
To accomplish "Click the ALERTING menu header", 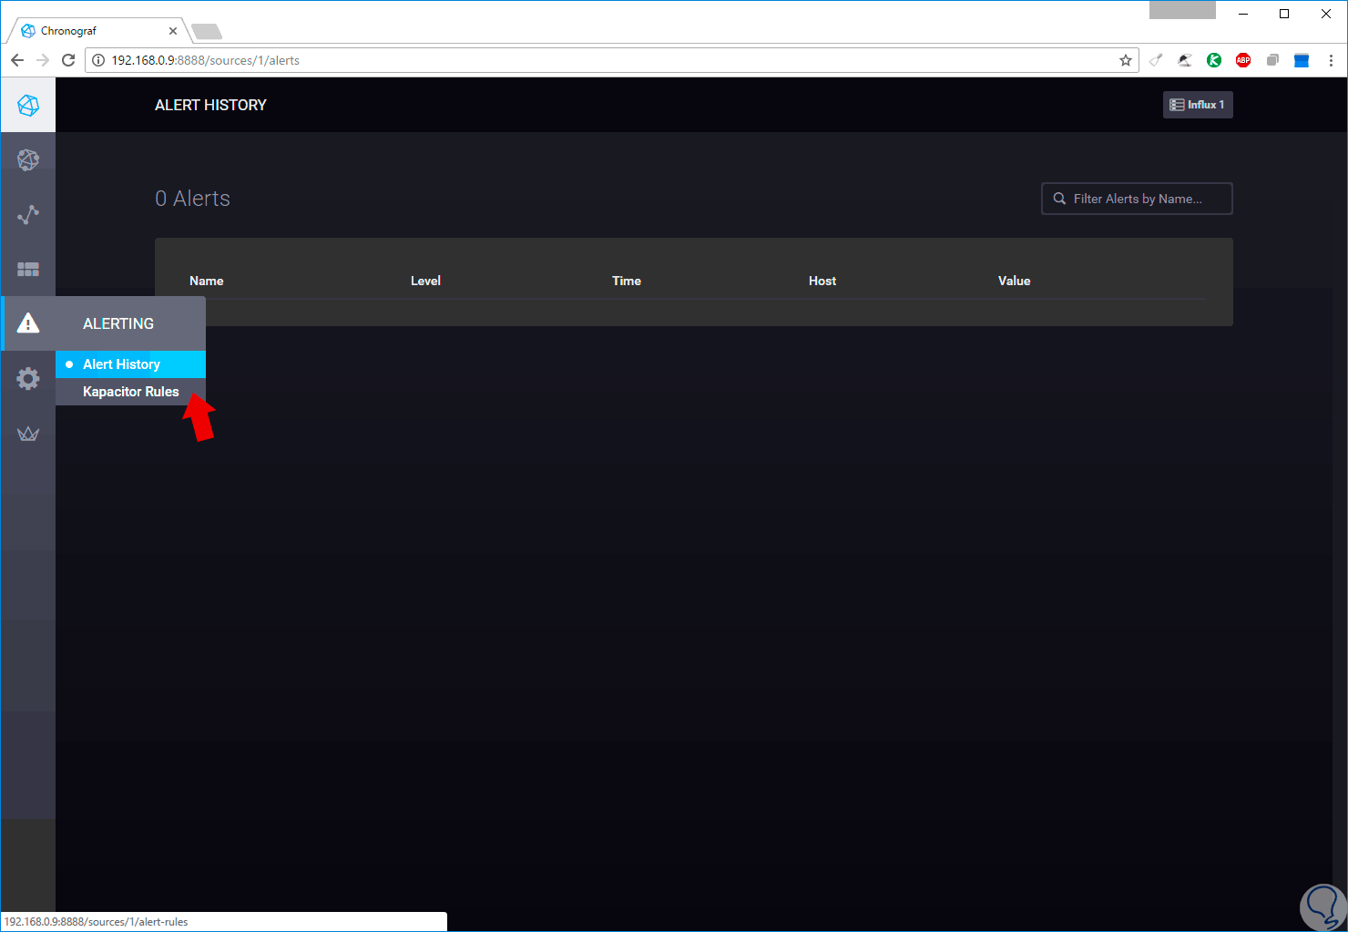I will 118,323.
